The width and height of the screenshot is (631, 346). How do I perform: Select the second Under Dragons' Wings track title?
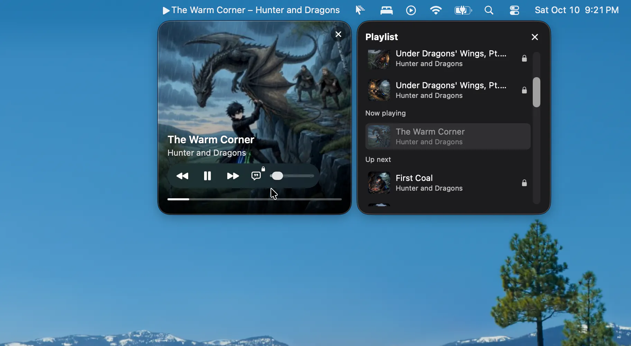(451, 85)
